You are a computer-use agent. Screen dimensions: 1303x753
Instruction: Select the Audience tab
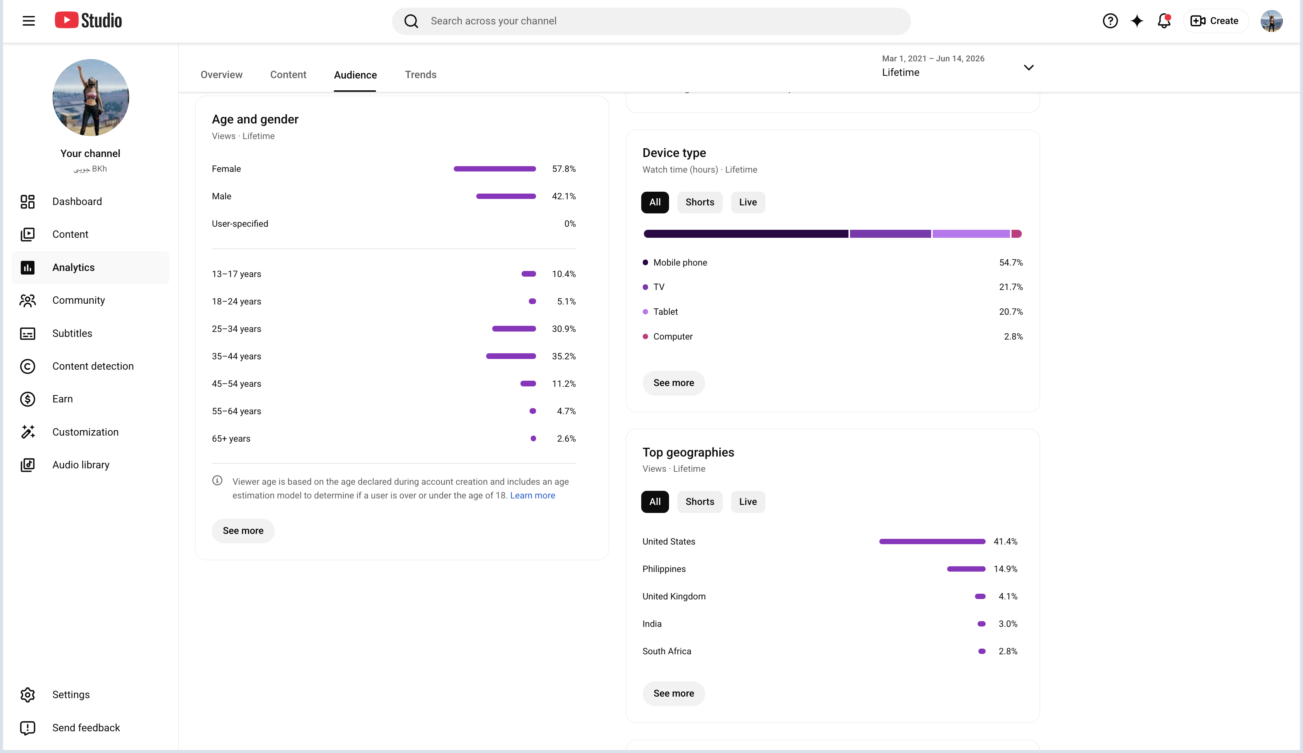[x=355, y=75]
